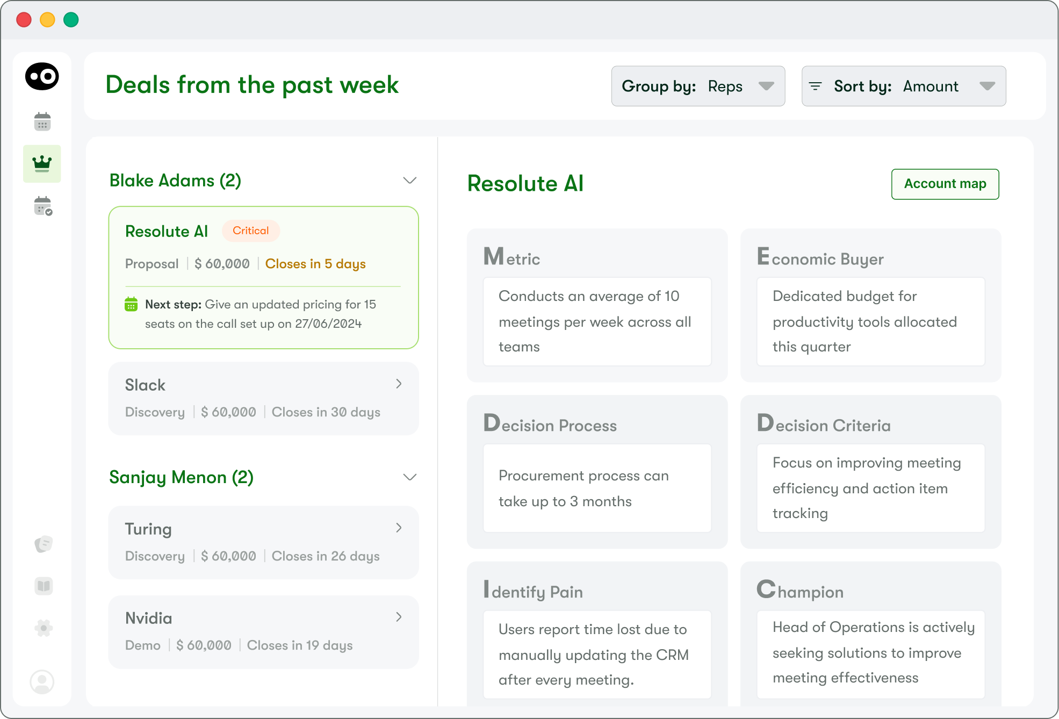Click the green calendar Next step icon
Viewport: 1059px width, 719px height.
point(131,304)
